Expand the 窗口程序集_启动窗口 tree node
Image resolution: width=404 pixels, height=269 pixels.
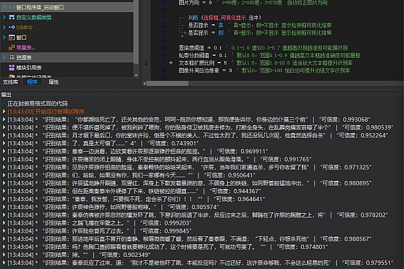tap(4, 7)
